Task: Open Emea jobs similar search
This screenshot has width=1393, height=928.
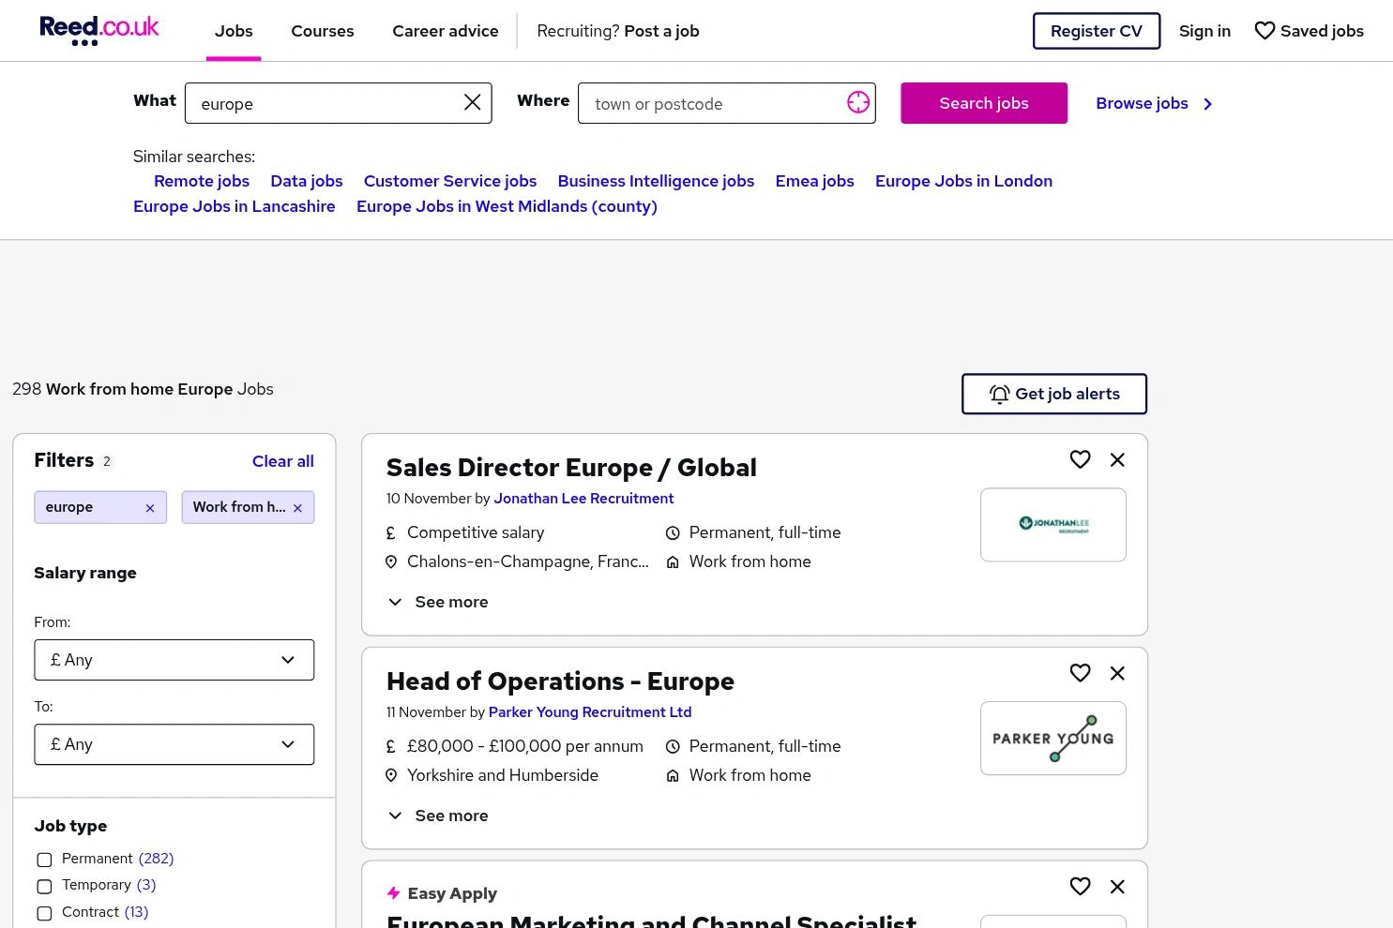Action: pos(814,181)
